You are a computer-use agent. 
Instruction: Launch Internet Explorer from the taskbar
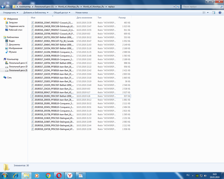16,175
